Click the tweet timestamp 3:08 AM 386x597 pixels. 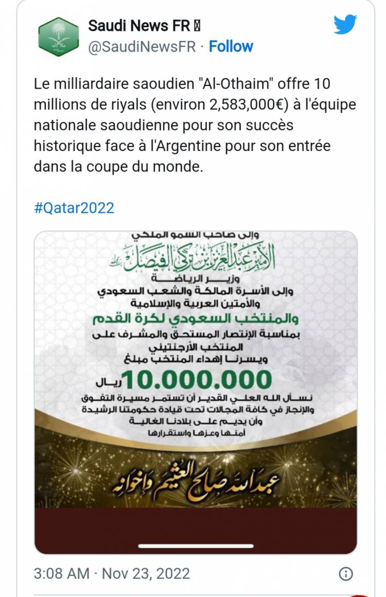pyautogui.click(x=60, y=573)
